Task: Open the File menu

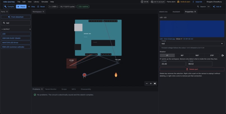Action: pos(19,2)
